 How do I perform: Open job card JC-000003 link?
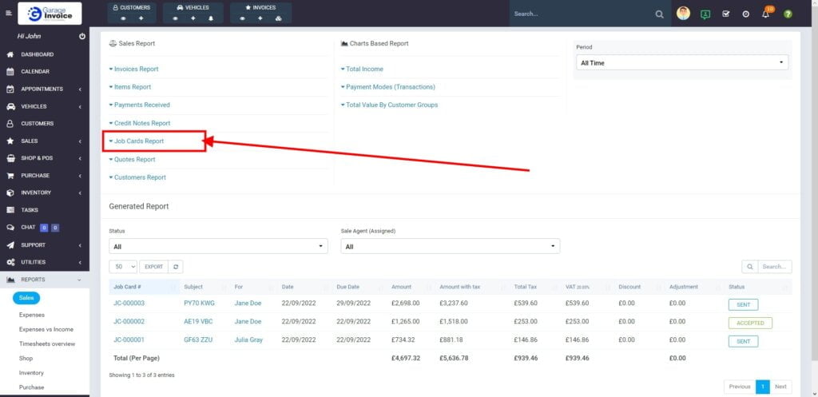(x=129, y=304)
